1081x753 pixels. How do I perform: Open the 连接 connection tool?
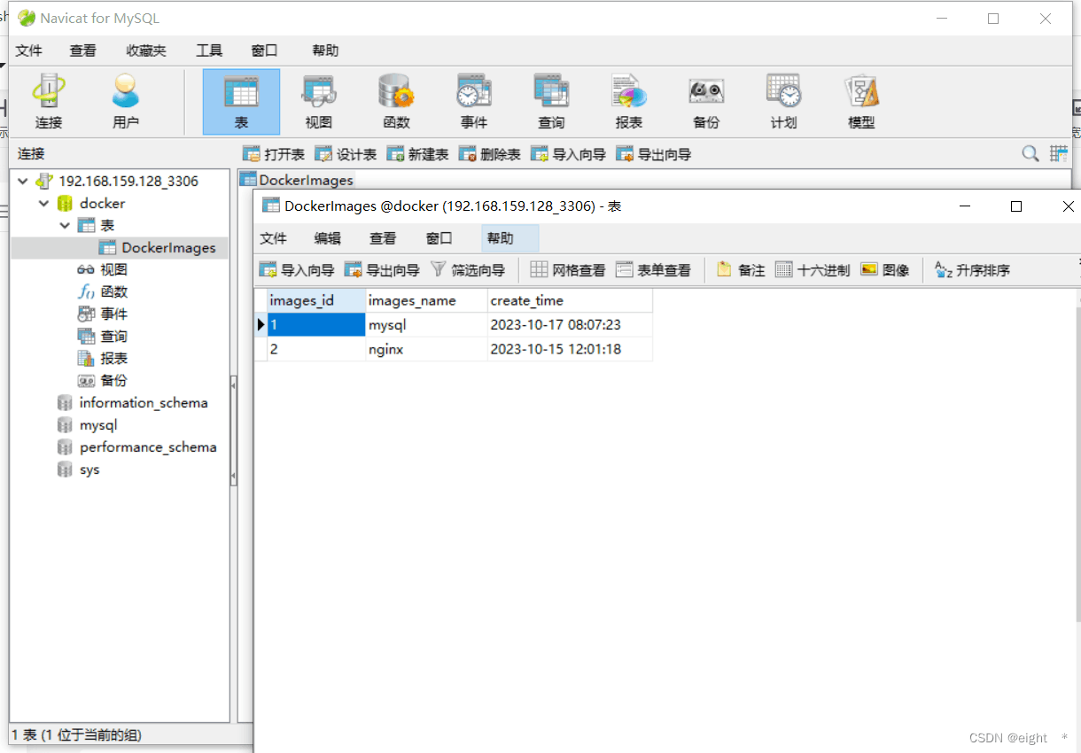pos(49,101)
